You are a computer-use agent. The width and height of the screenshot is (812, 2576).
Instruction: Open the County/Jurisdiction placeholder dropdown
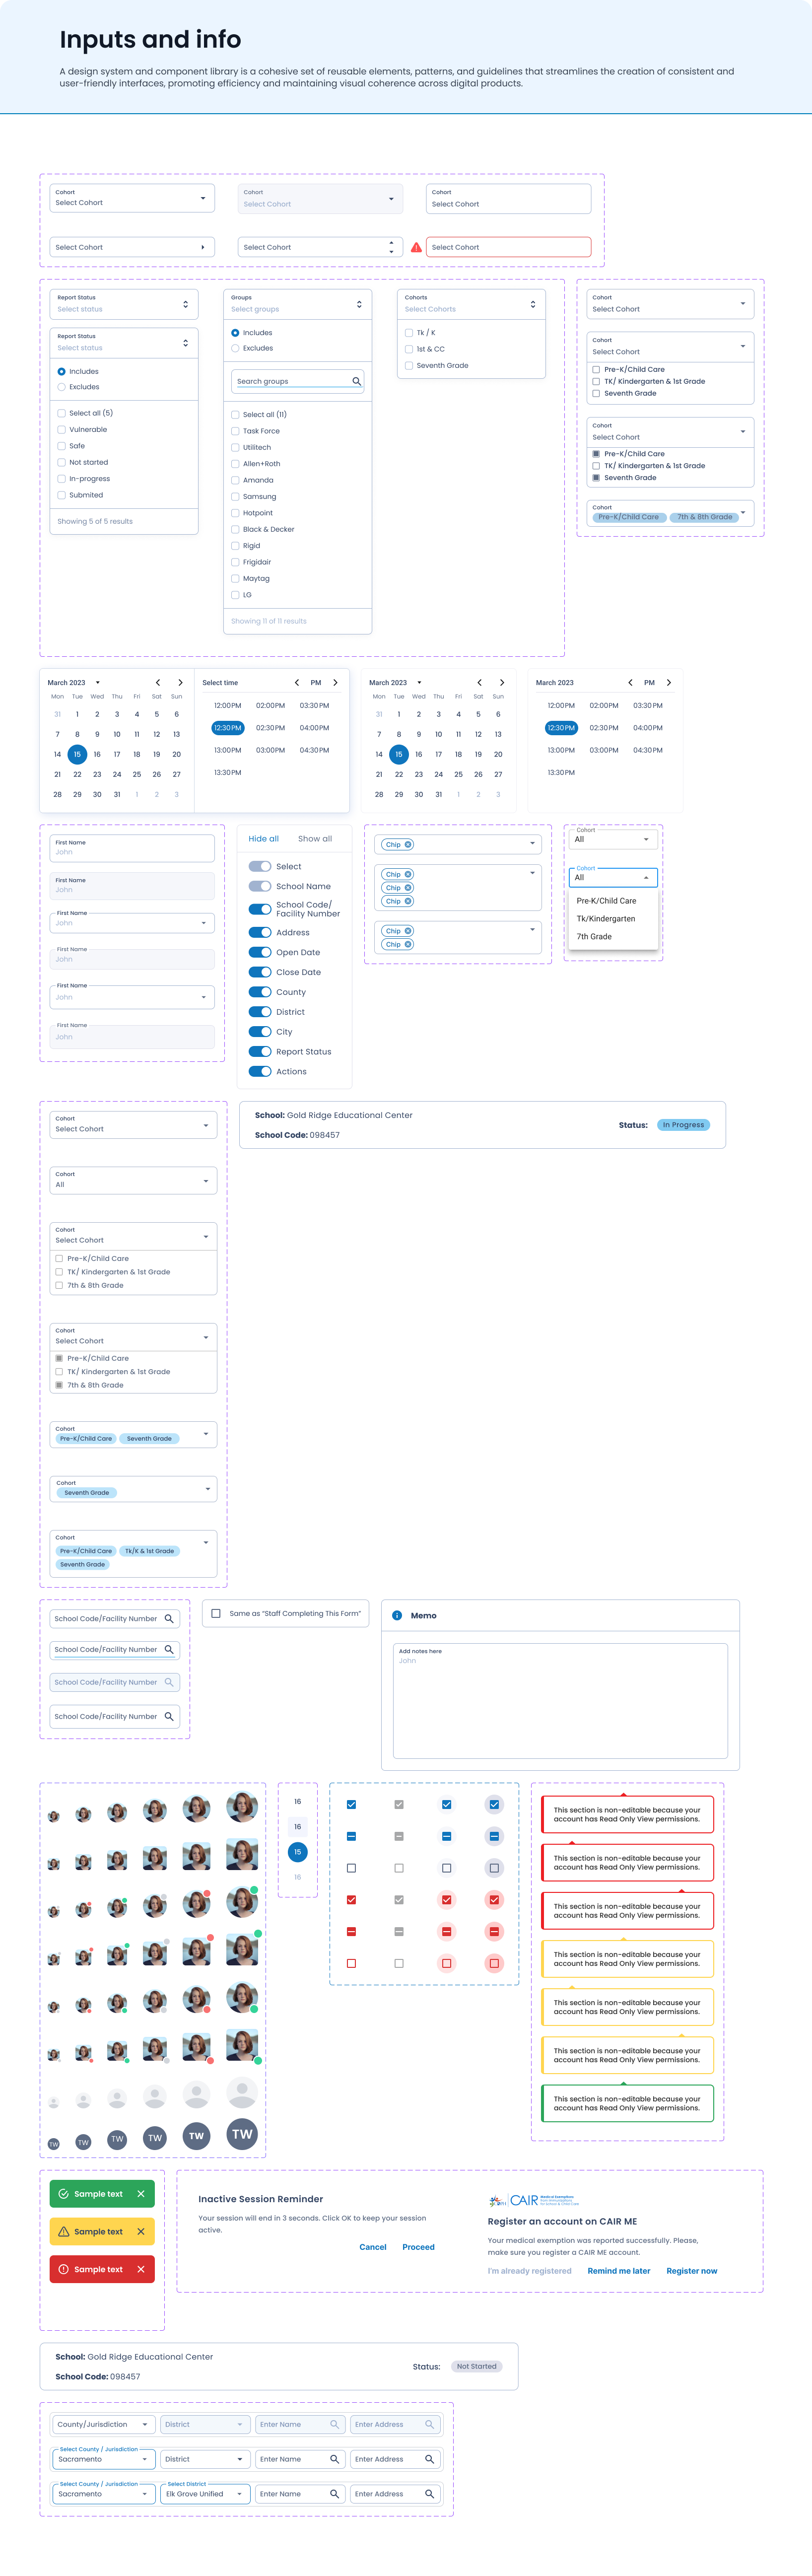104,2425
